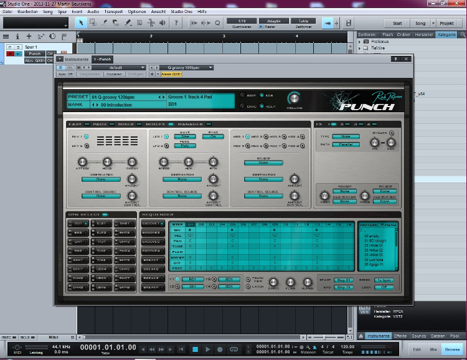Viewport: 467px width, 360px height.
Task: Click the question mark help icon
Action: [x=176, y=22]
